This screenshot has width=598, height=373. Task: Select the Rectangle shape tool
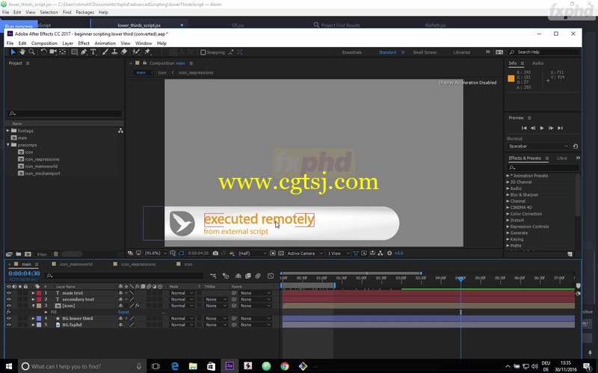pos(74,52)
